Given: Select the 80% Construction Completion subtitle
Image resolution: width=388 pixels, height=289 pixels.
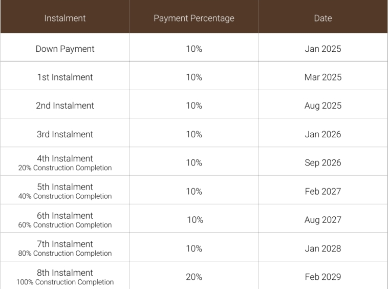Looking at the screenshot, I should tap(64, 254).
